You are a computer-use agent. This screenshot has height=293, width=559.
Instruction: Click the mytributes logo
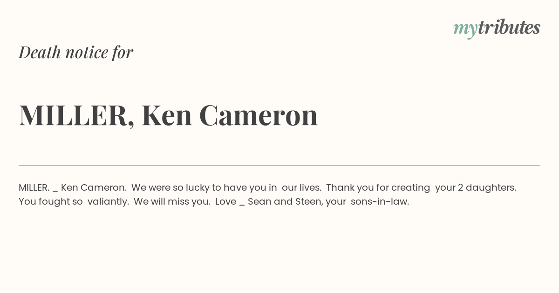tap(497, 28)
